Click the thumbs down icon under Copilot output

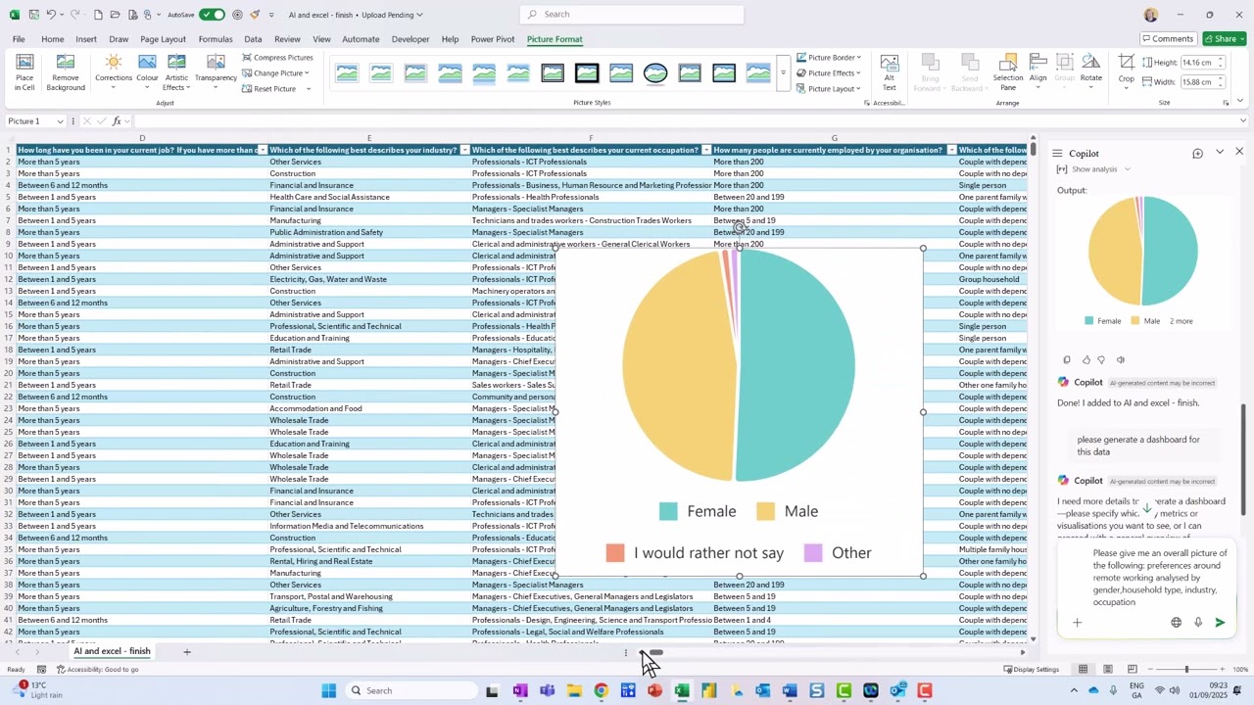click(1101, 360)
